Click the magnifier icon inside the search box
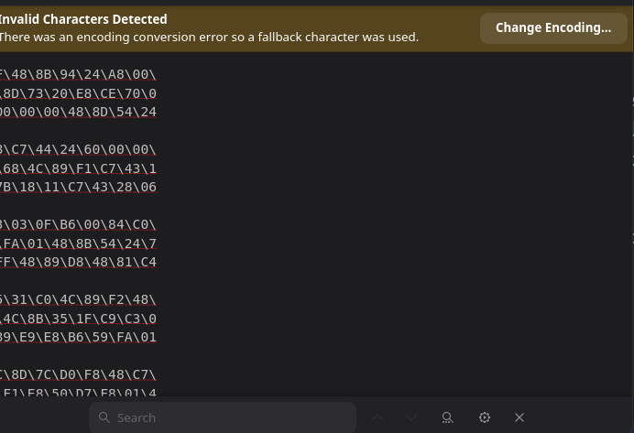Viewport: 634px width, 433px height. [x=104, y=417]
